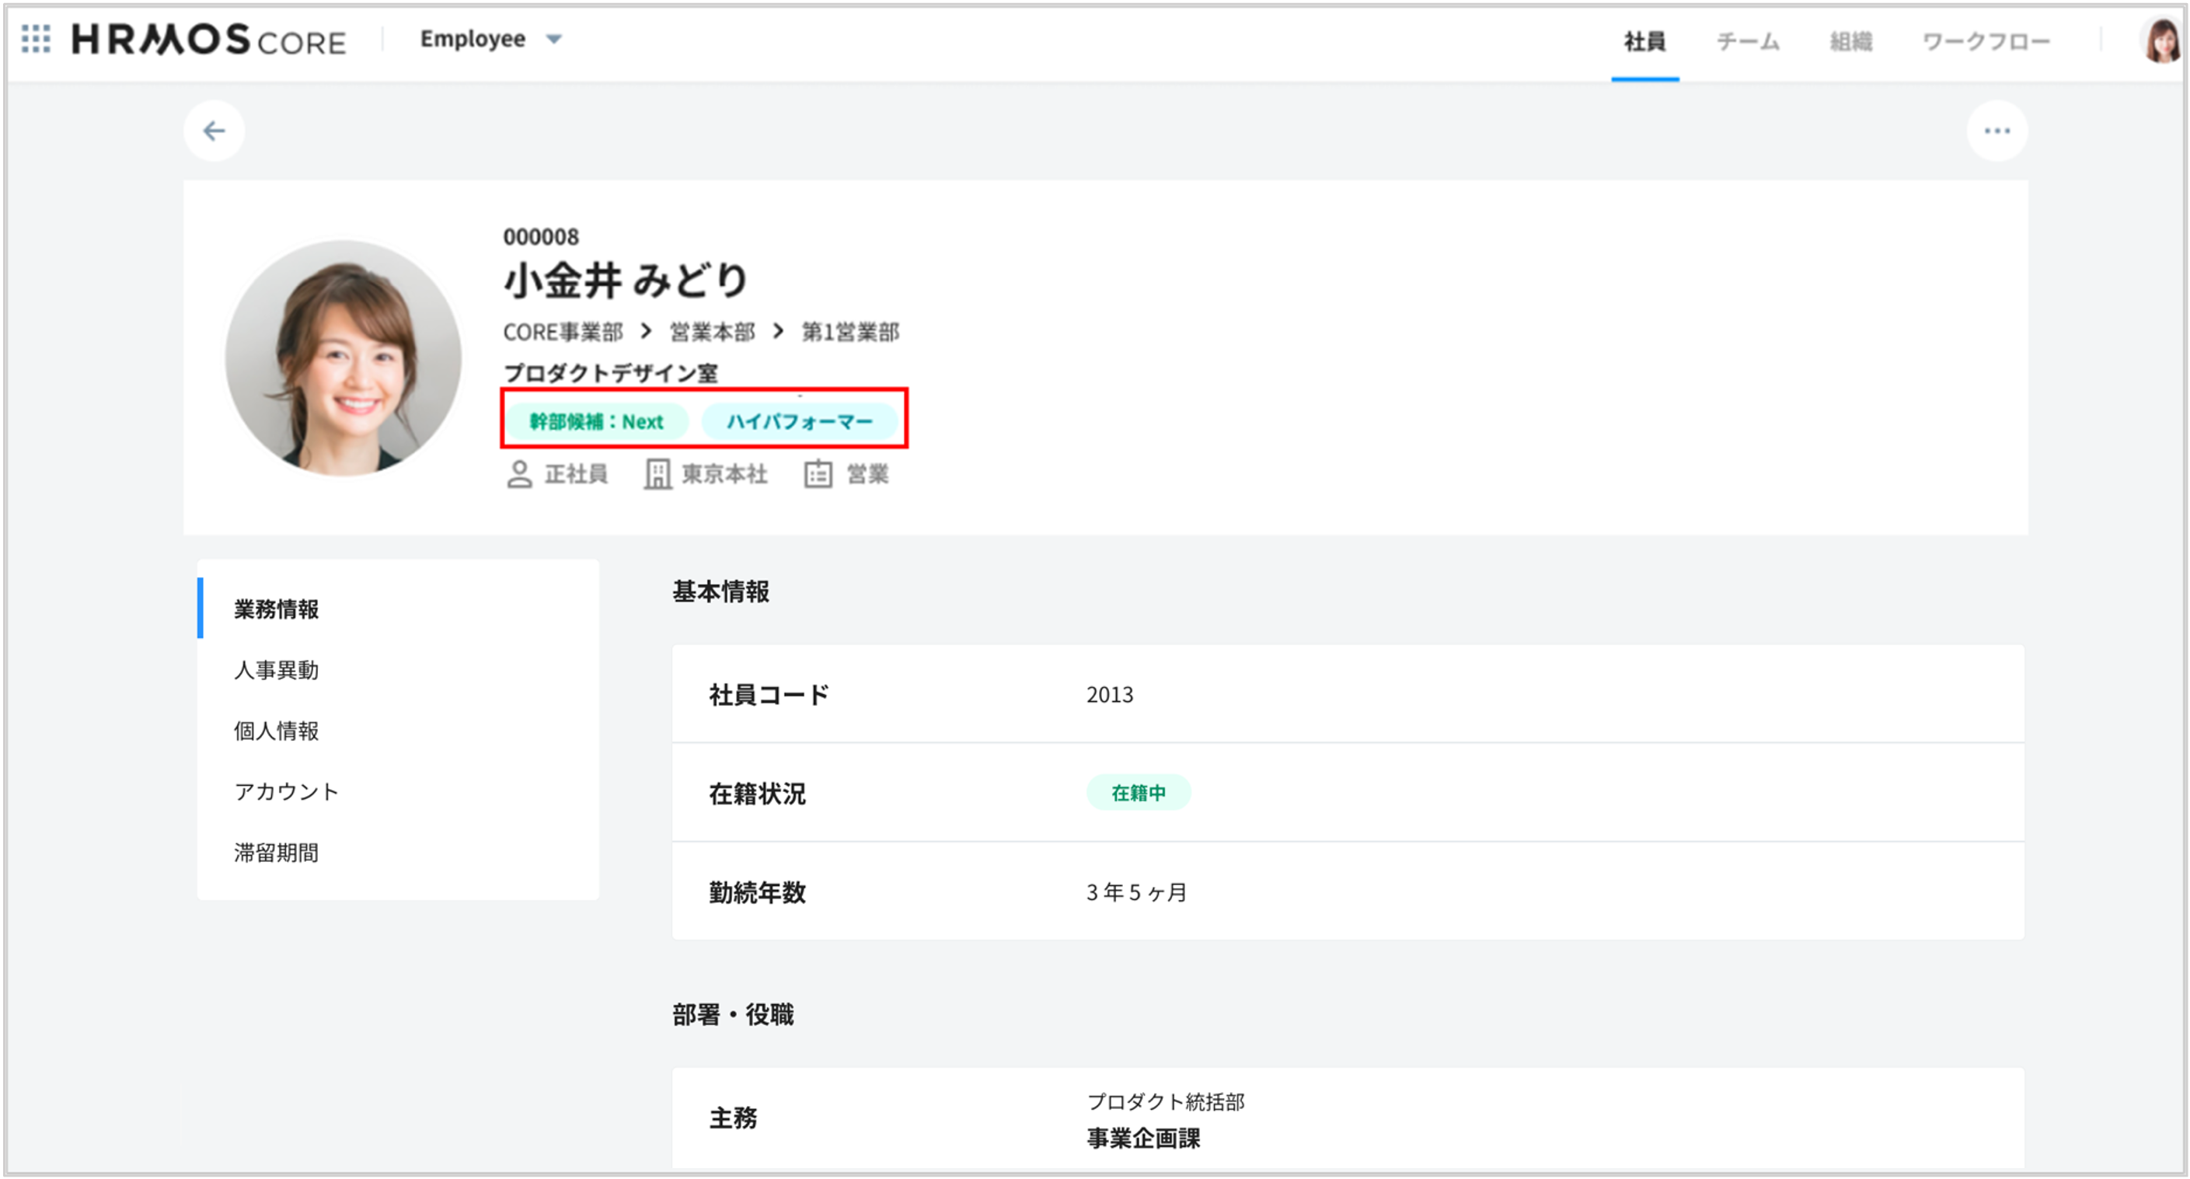Expand the Employee dropdown arrow
Viewport: 2190px width, 1179px height.
554,39
